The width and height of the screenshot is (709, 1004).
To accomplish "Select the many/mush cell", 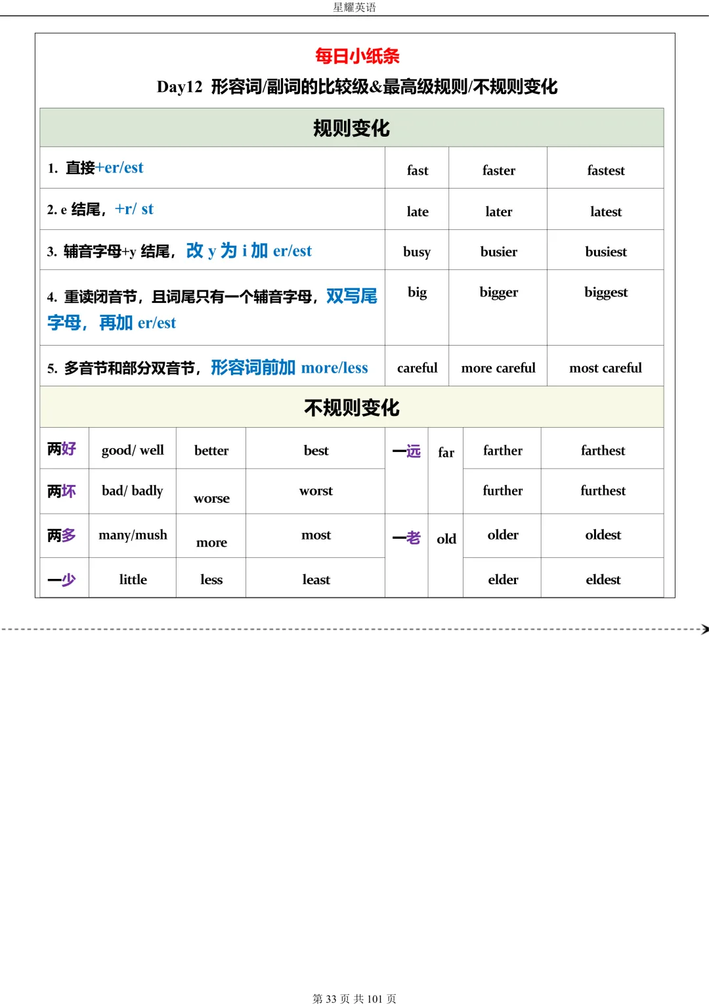I will click(132, 535).
